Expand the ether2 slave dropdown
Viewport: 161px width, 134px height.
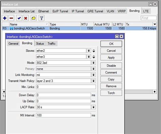coord(89,51)
